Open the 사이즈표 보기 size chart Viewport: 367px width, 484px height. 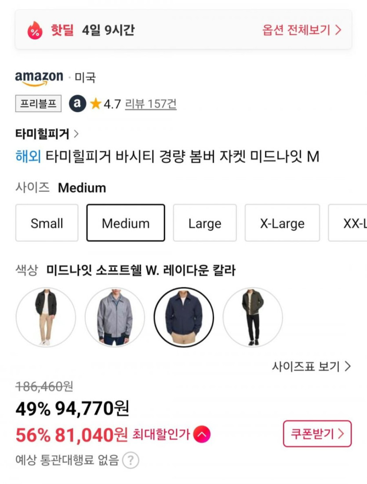(x=312, y=366)
